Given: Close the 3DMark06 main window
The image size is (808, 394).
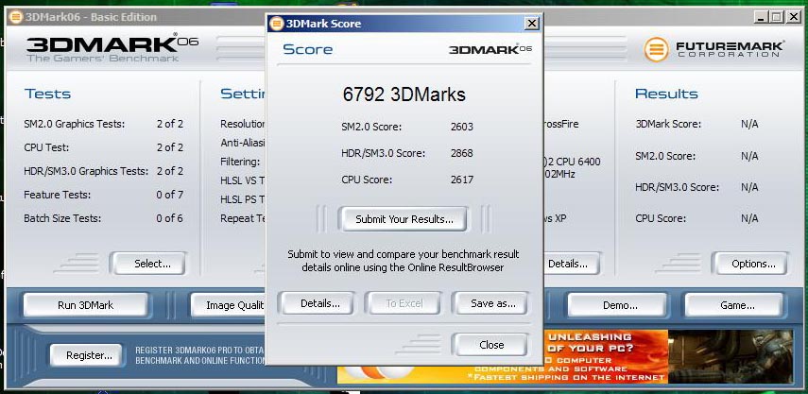Looking at the screenshot, I should 793,17.
